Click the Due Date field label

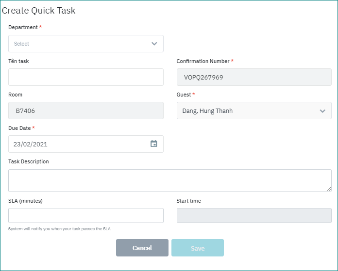tap(19, 128)
